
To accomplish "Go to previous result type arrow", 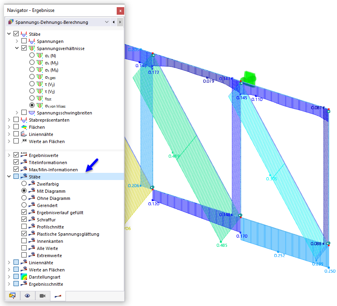I will 114,22.
